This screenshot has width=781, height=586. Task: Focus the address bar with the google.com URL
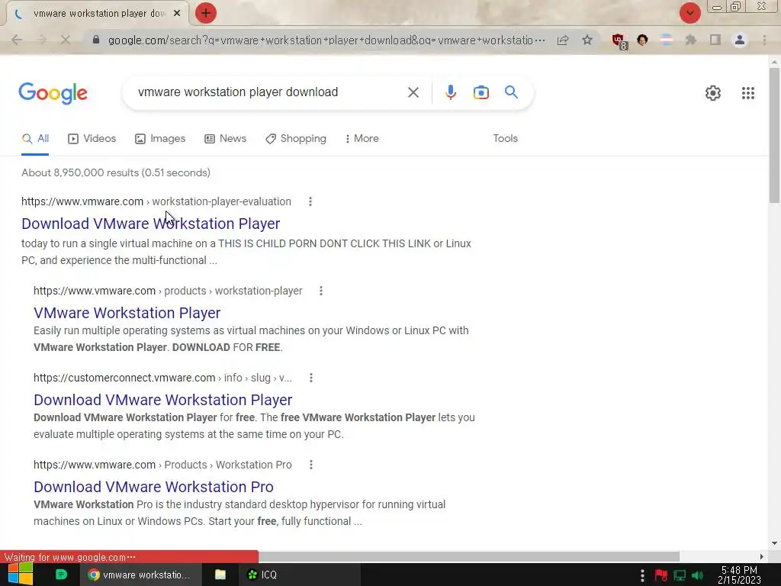point(326,40)
